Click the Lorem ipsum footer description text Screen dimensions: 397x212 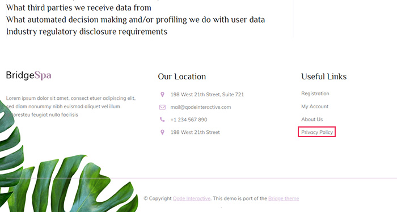[x=71, y=107]
